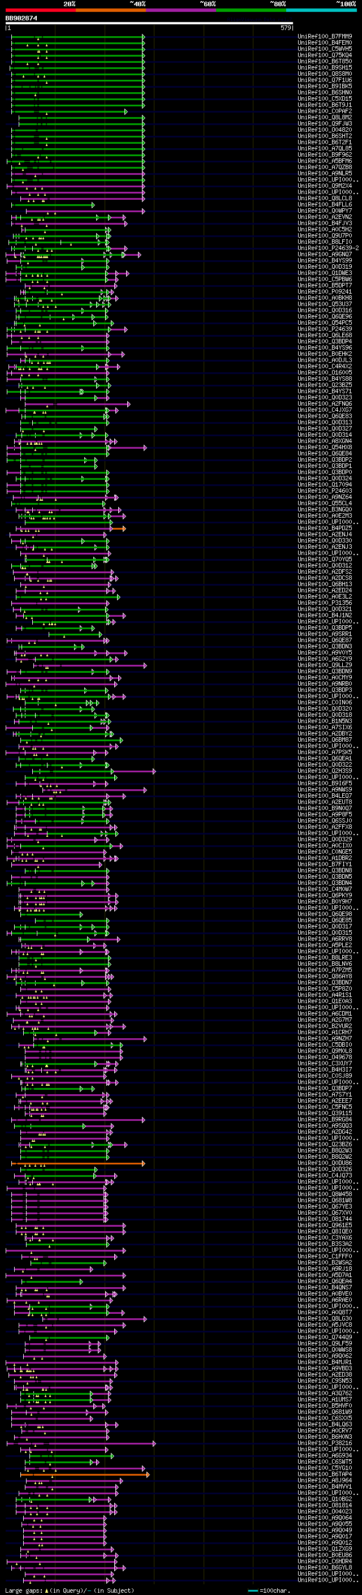Click the label UniRef100_B0EHK2
The width and height of the screenshot is (362, 1595).
[325, 354]
